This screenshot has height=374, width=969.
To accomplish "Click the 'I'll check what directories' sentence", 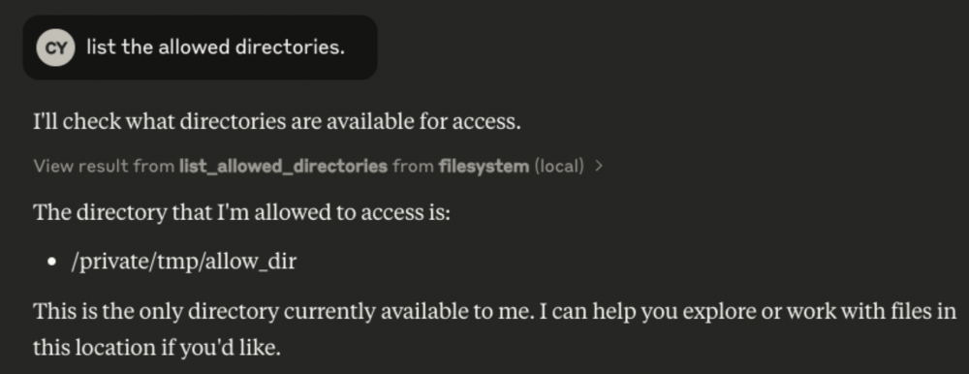I will [x=277, y=122].
